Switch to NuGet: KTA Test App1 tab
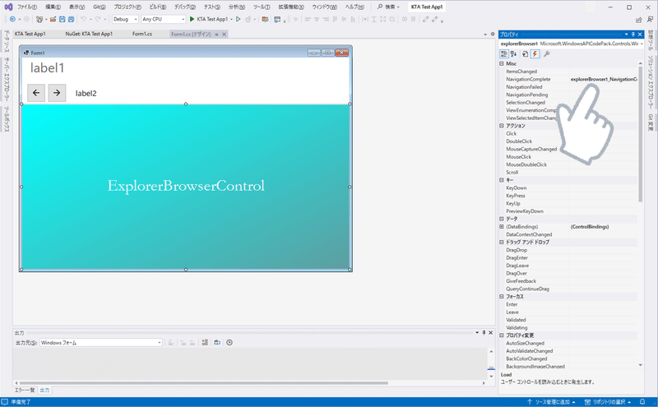Image resolution: width=658 pixels, height=407 pixels. point(89,34)
